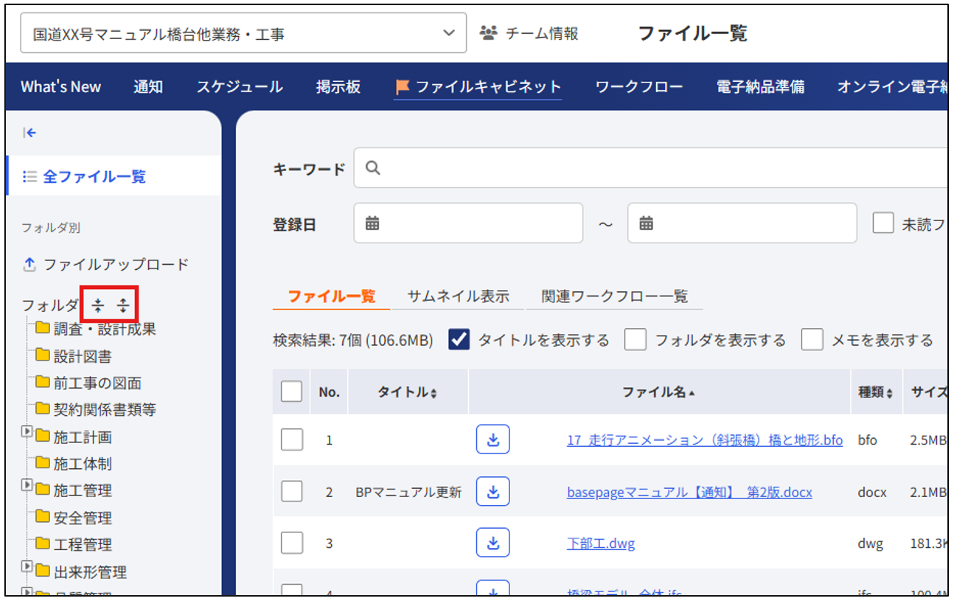The image size is (954, 598).
Task: Open the What's New menu
Action: 60,87
